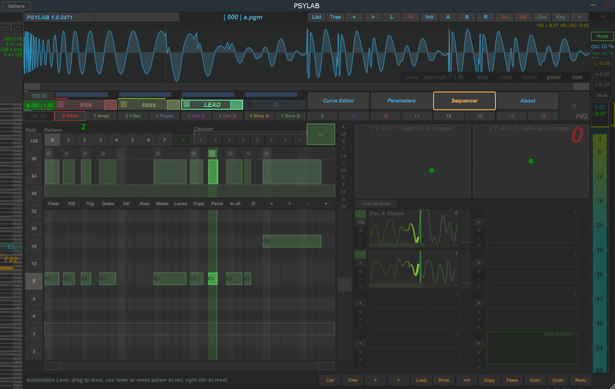615x389 pixels.
Task: Toggle the green enable square of lane 0
Action: (x=360, y=214)
